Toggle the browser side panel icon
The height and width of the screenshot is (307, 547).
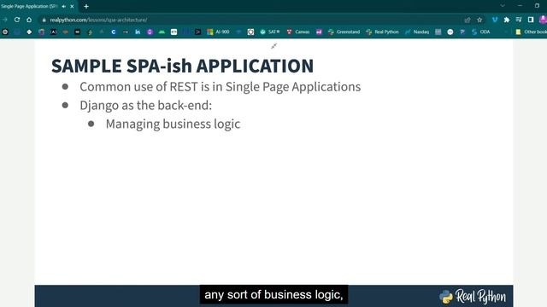[x=531, y=20]
